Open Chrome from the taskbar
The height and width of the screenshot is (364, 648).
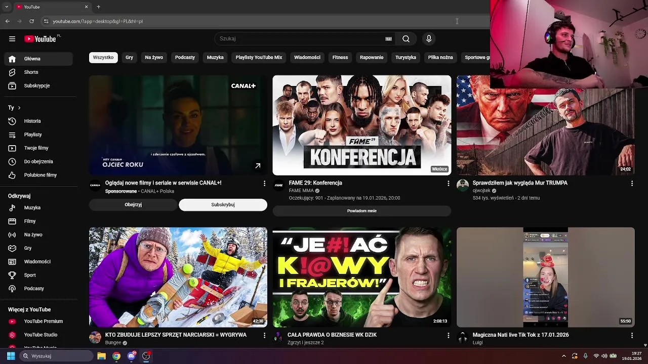coord(116,356)
